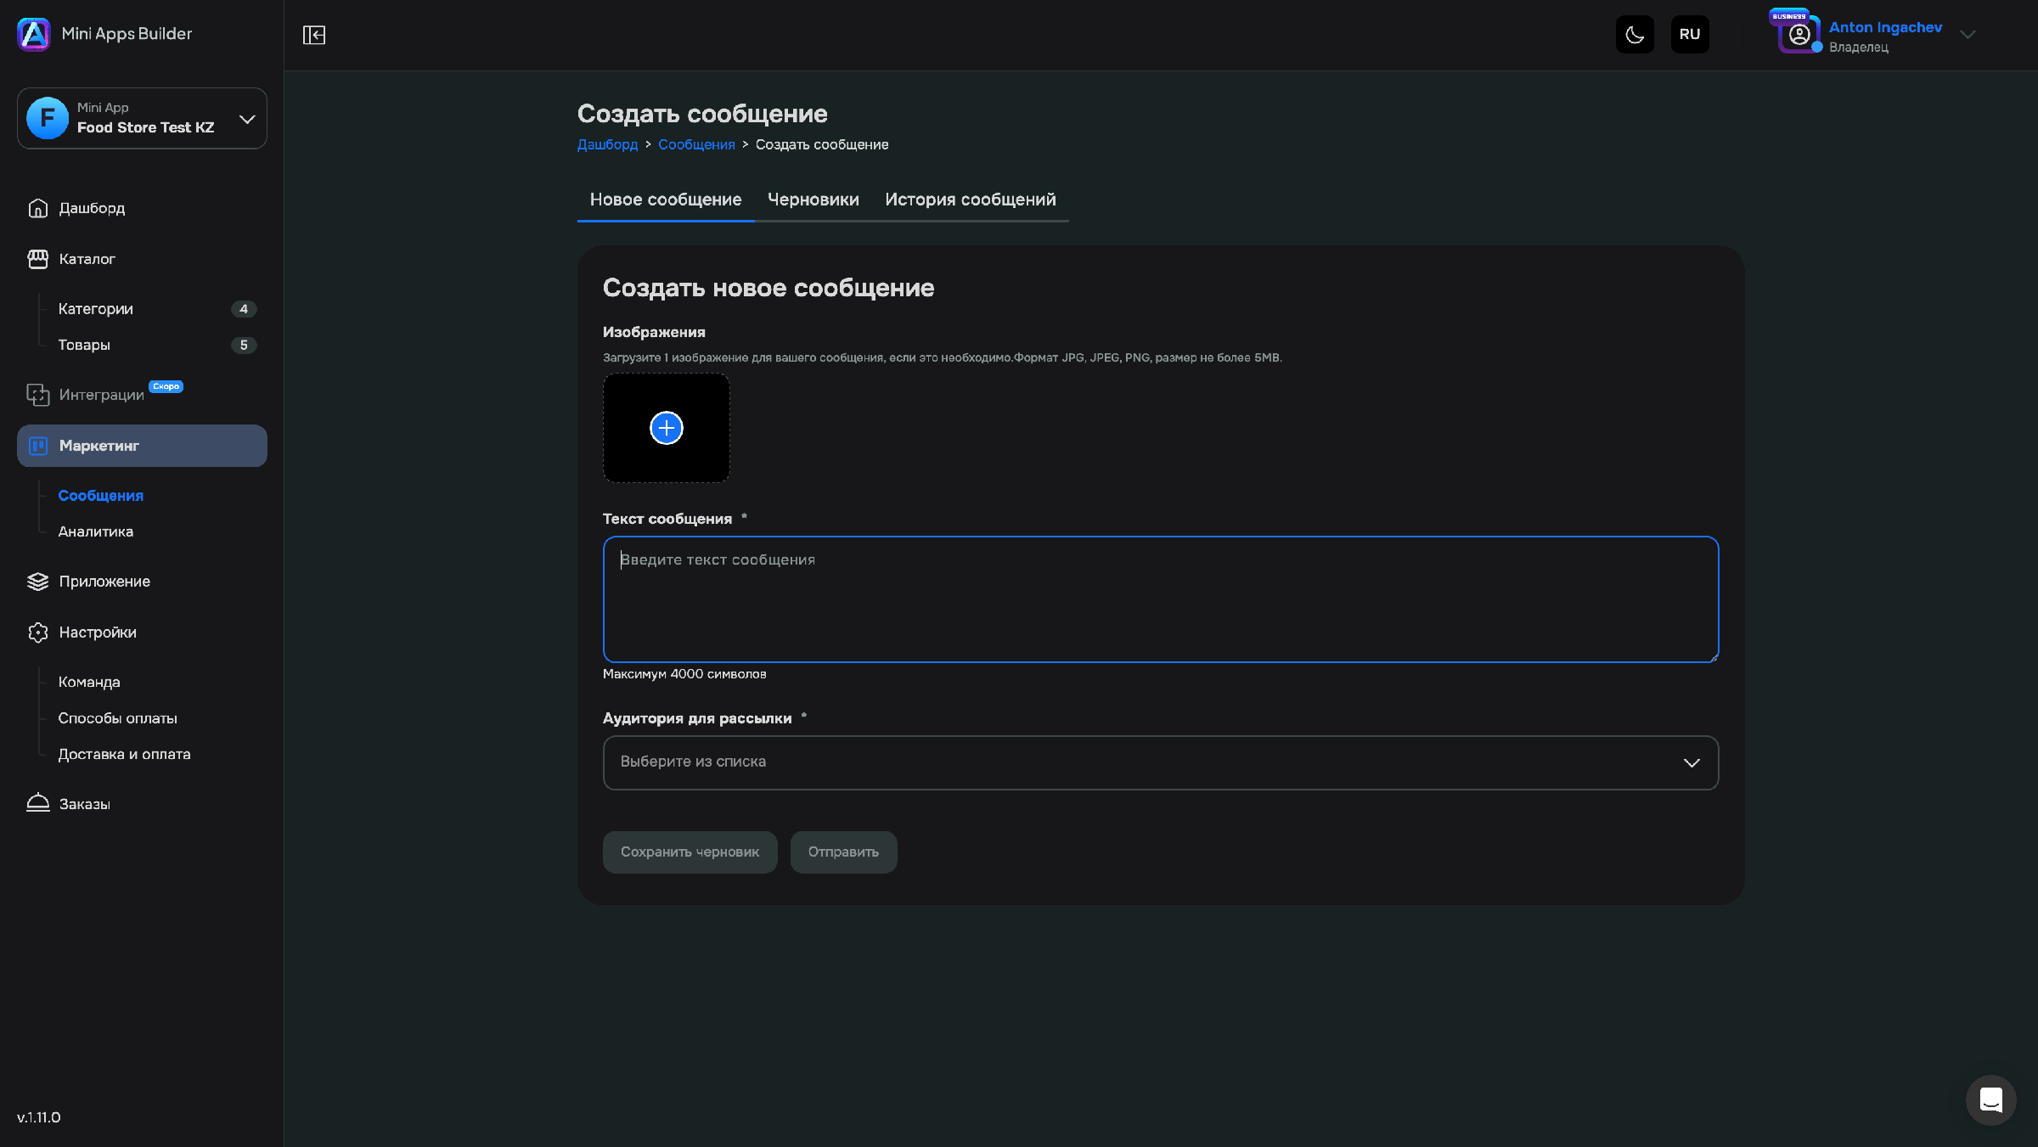Focus the Текст сообщения text area
The image size is (2038, 1147).
tap(1160, 599)
